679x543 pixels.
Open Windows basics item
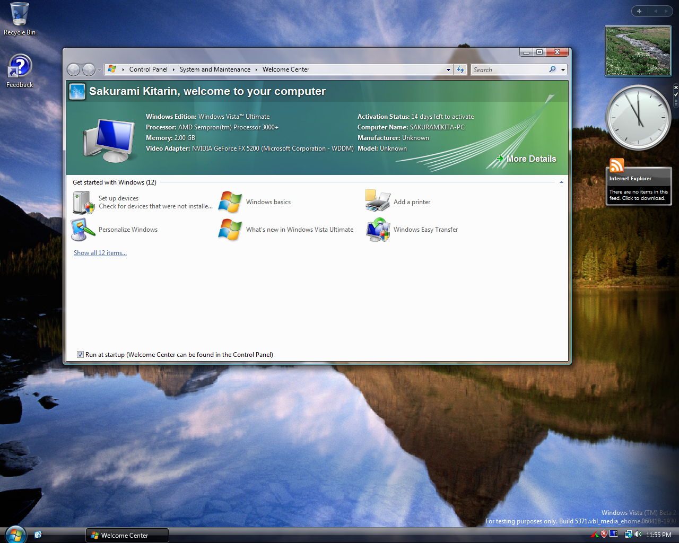coord(268,202)
